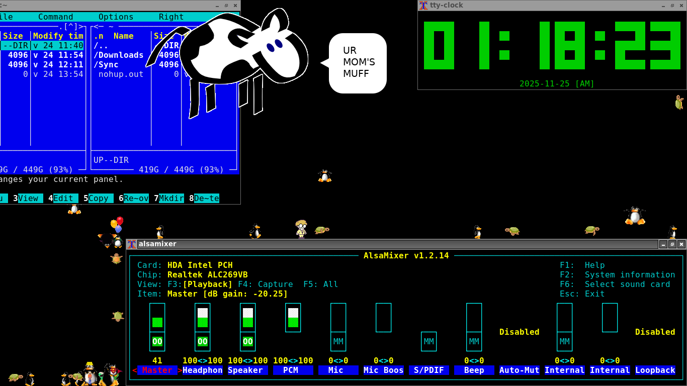Click the 2025-11-25 [AM] date text

[557, 83]
